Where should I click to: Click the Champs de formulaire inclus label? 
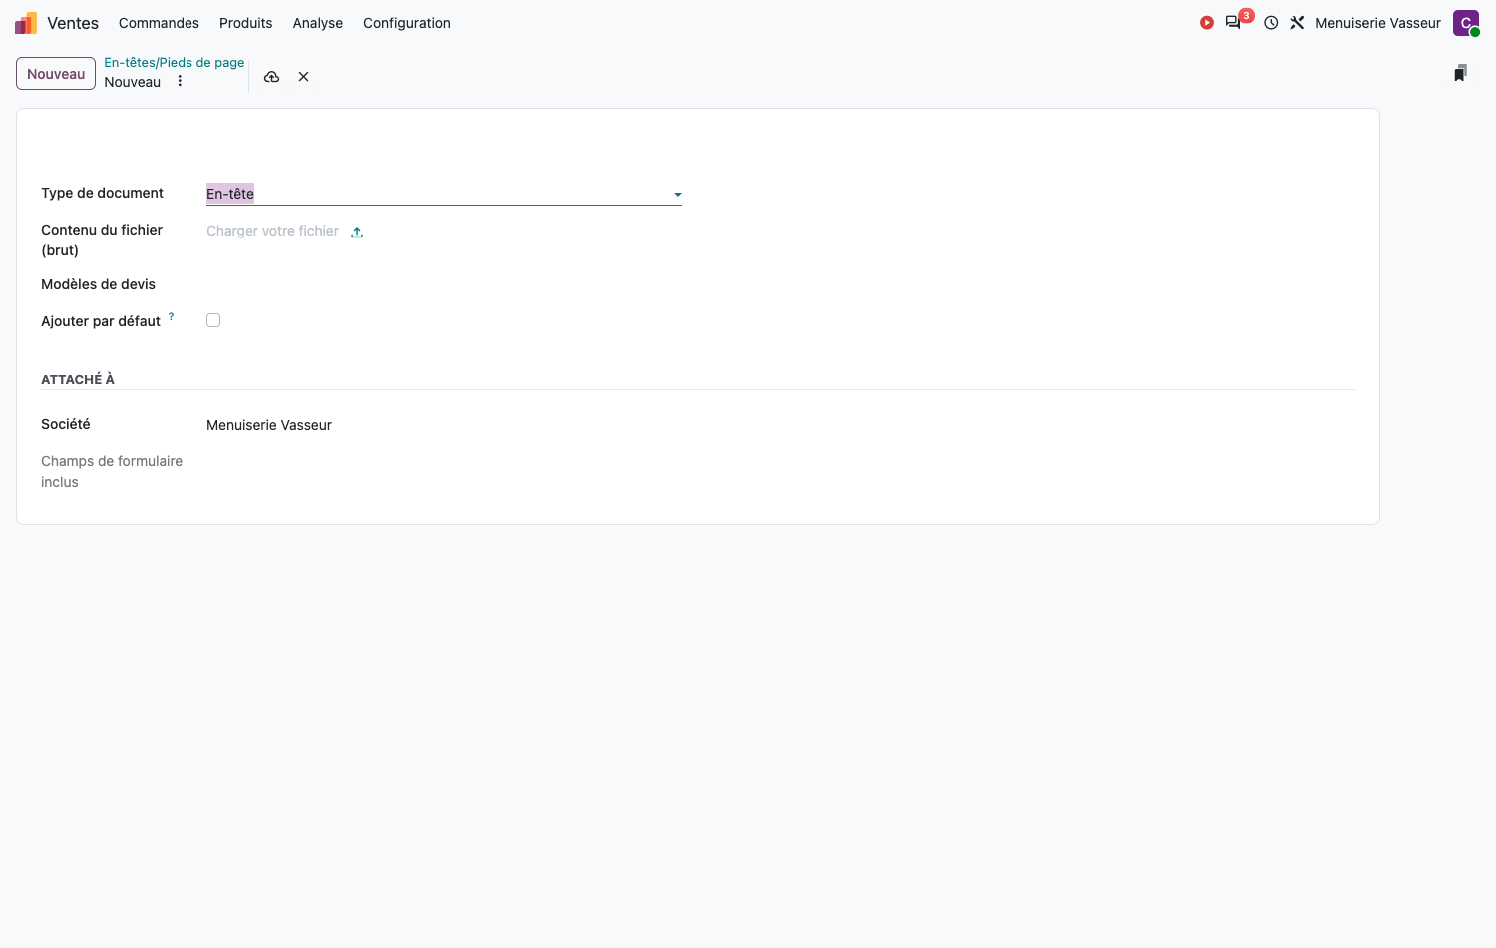(x=112, y=471)
